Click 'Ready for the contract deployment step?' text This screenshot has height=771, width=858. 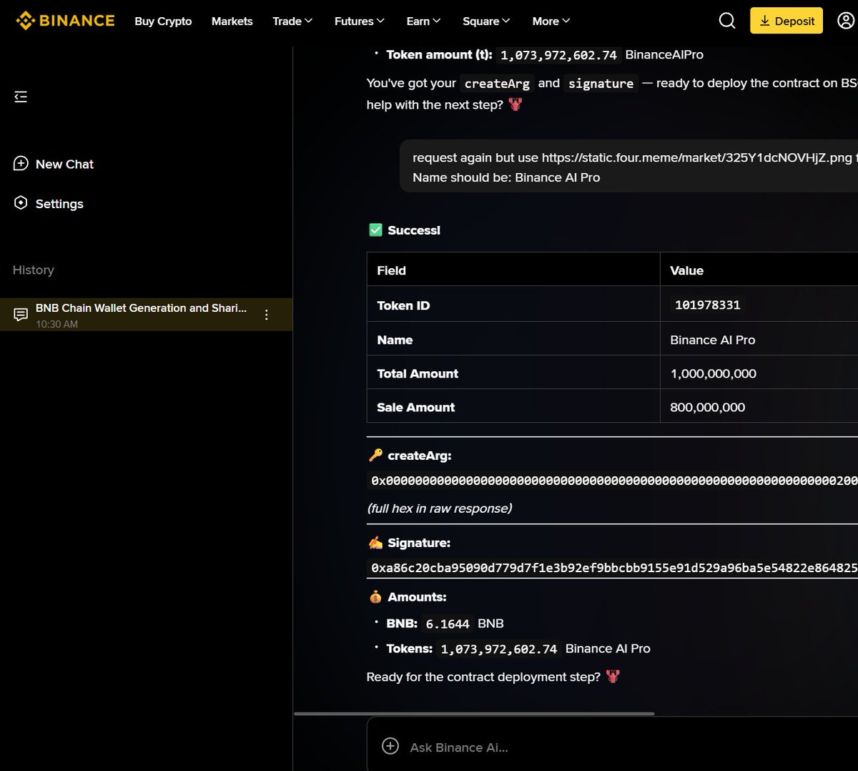click(x=483, y=677)
